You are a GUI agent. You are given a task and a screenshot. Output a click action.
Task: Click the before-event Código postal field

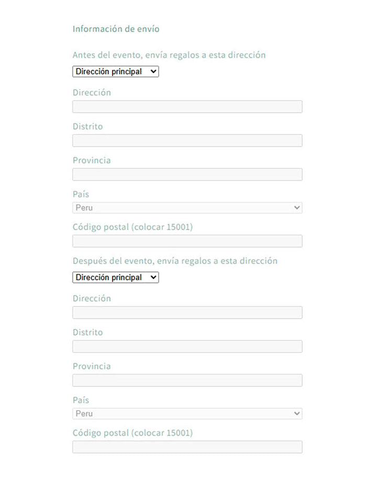(187, 241)
